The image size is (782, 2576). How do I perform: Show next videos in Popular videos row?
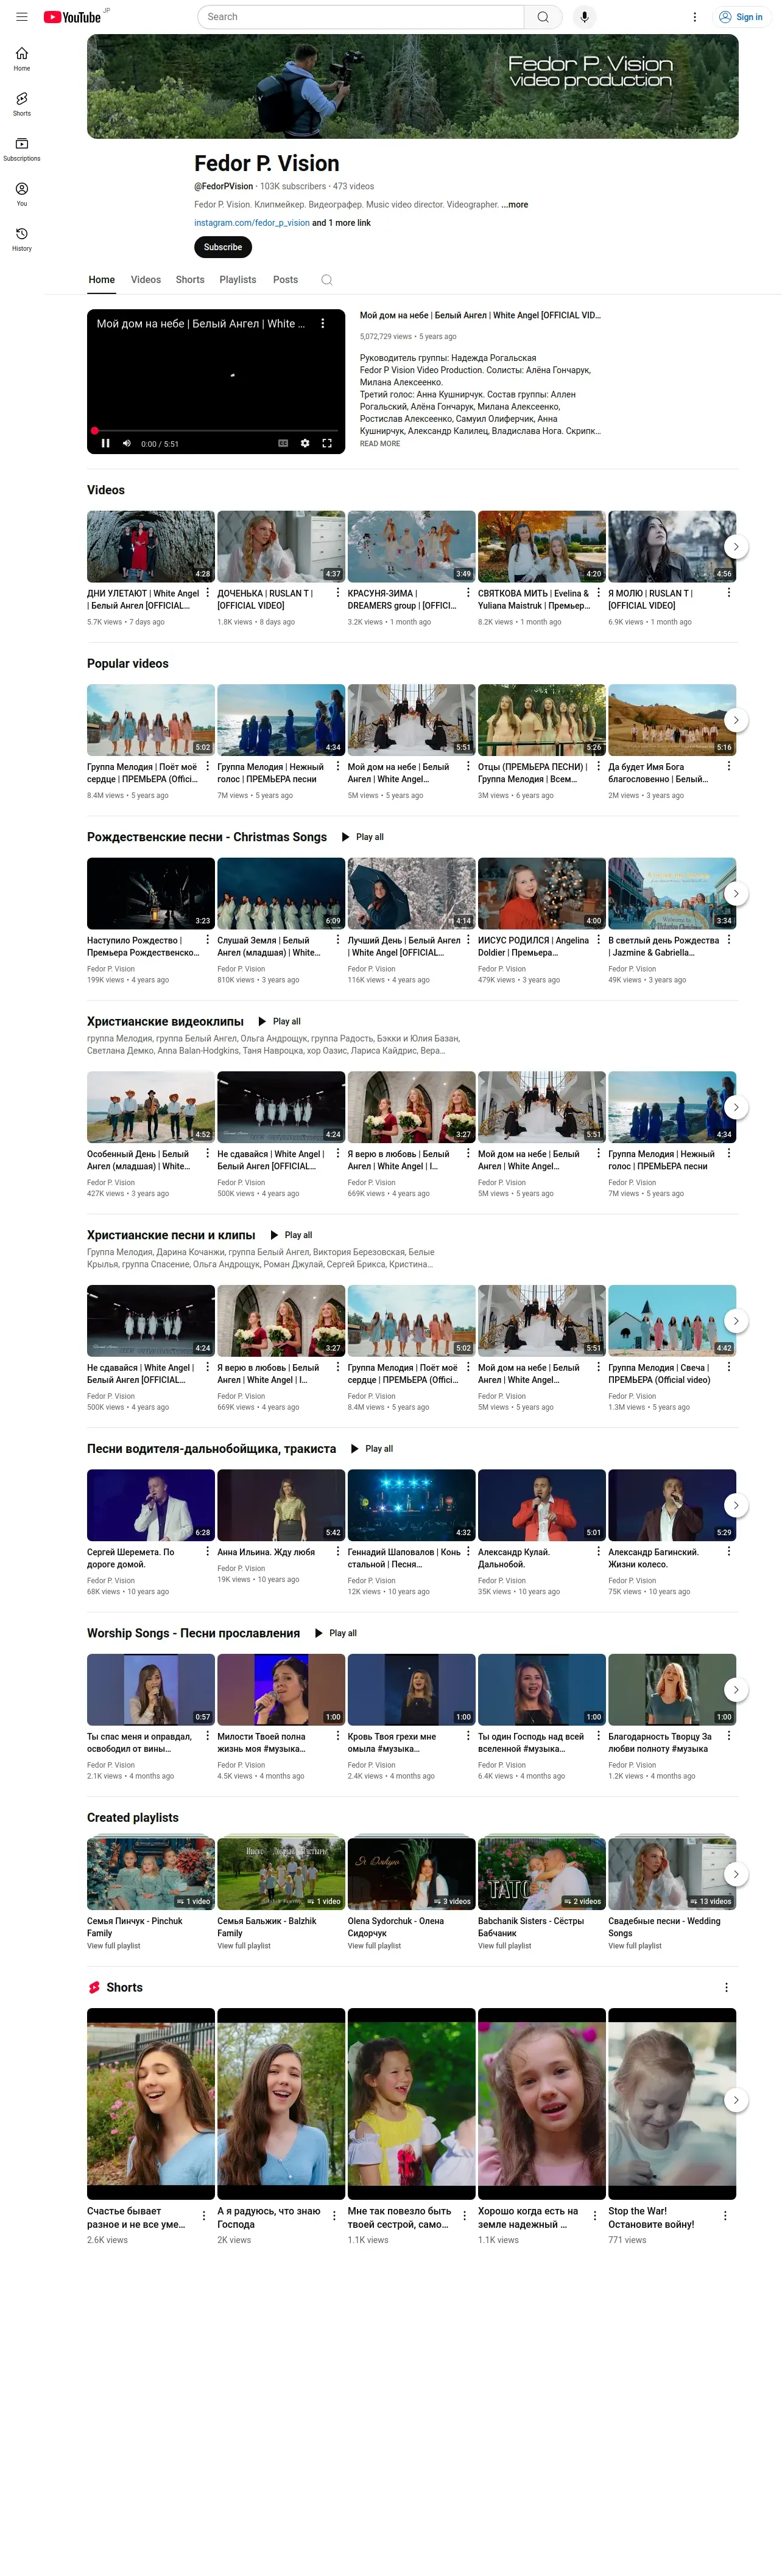(736, 721)
